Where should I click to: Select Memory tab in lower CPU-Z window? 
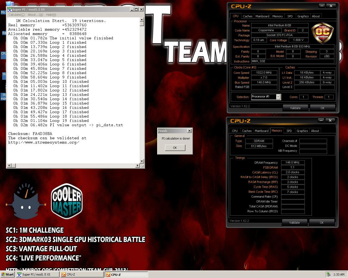point(277,131)
